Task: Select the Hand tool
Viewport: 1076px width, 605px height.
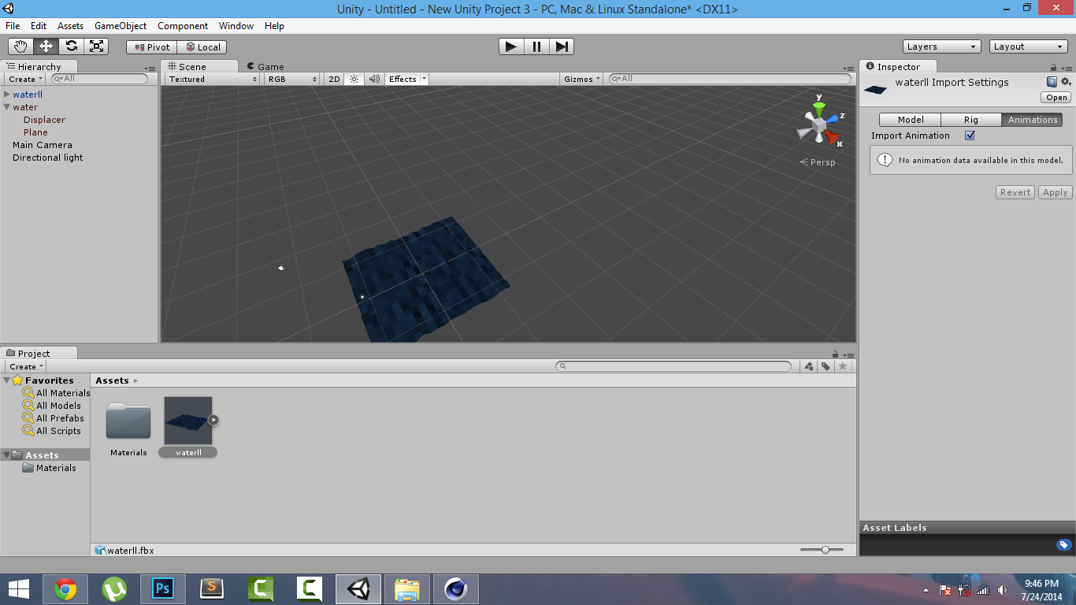Action: tap(21, 46)
